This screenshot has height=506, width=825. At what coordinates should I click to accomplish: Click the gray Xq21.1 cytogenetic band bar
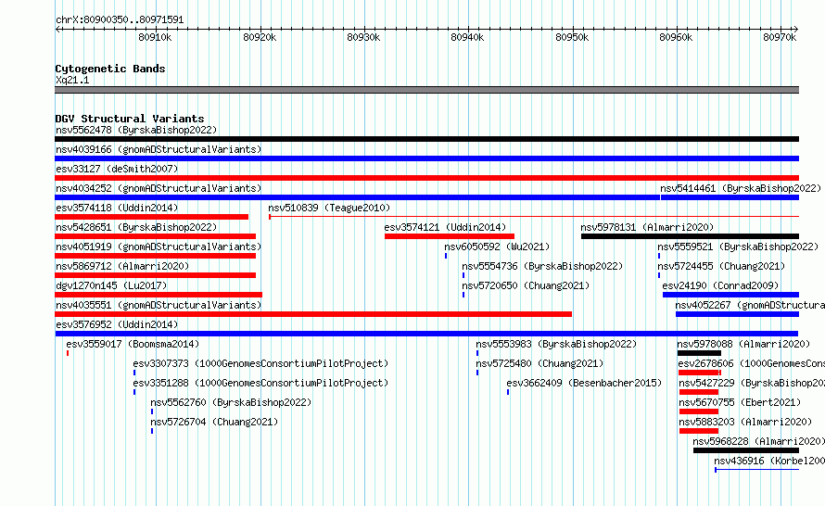pyautogui.click(x=426, y=90)
